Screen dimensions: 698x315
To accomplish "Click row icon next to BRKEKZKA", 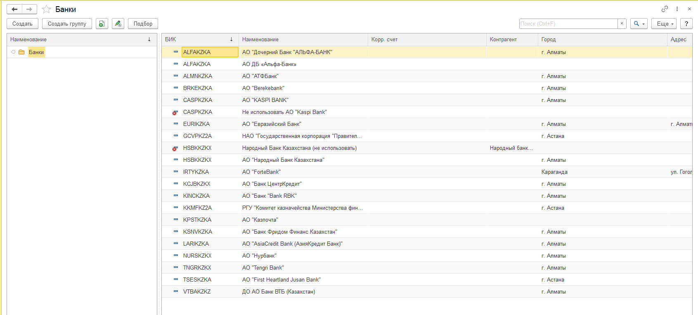I will [176, 88].
